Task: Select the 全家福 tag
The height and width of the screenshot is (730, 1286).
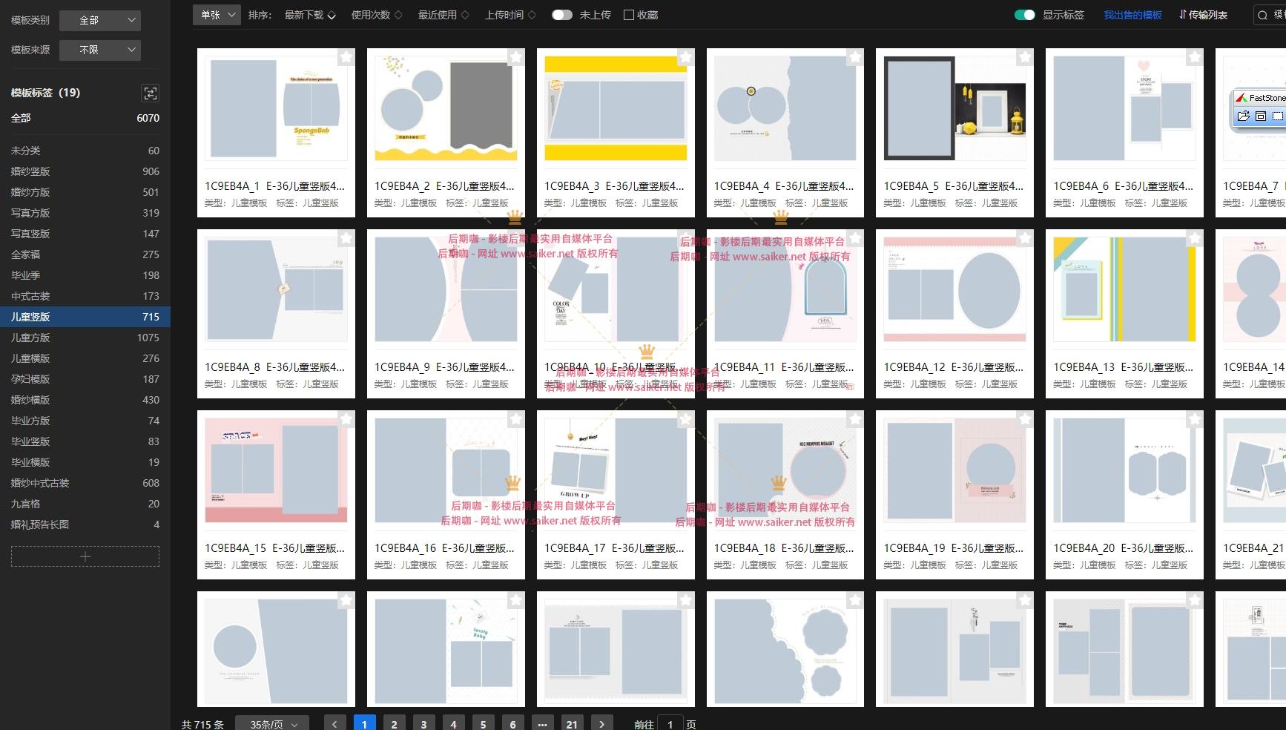Action: 85,254
